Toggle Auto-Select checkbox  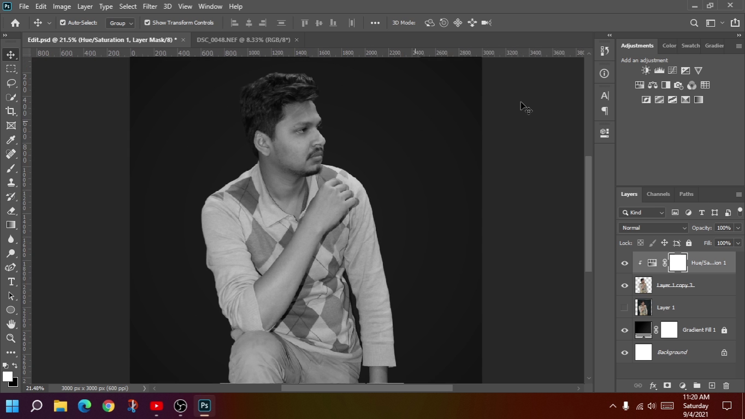(x=63, y=23)
